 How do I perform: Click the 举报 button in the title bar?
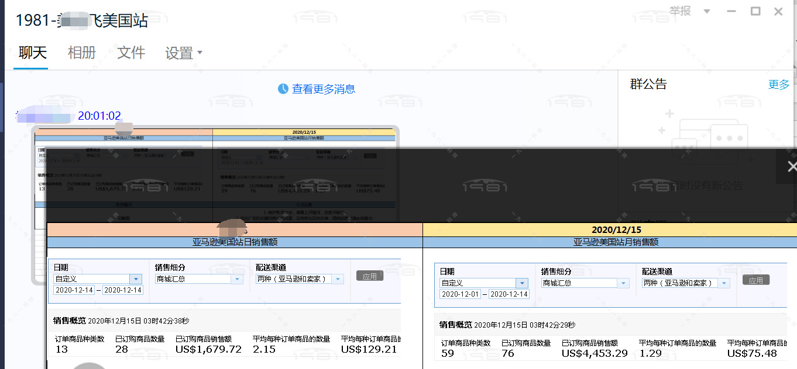coord(681,11)
